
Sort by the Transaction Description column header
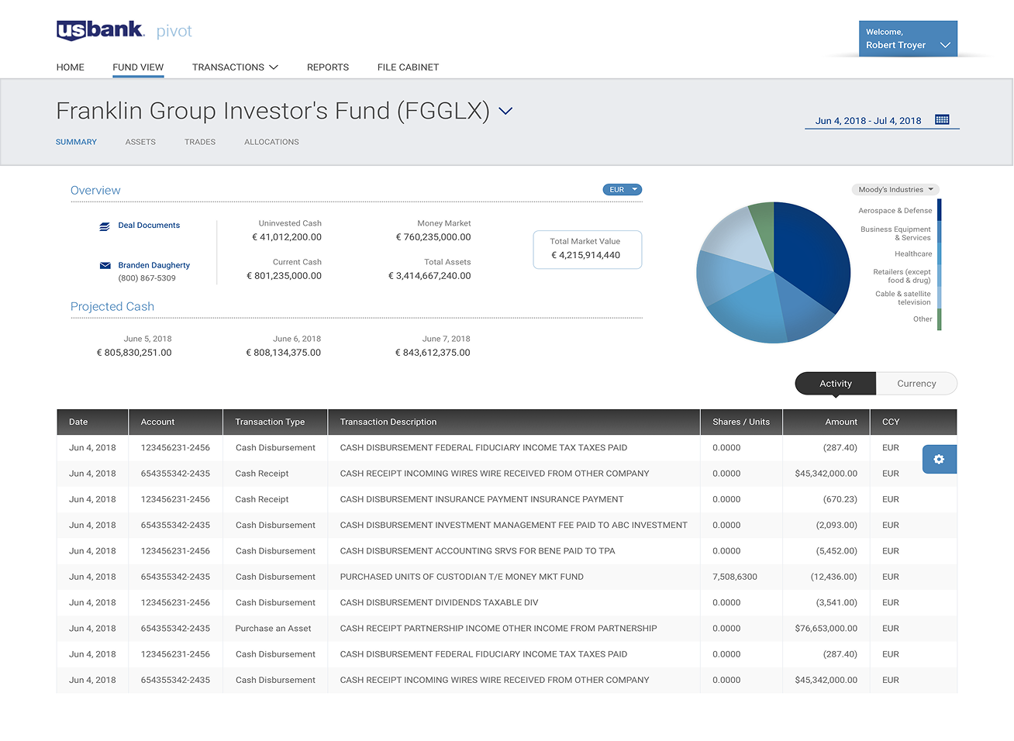[x=514, y=422]
